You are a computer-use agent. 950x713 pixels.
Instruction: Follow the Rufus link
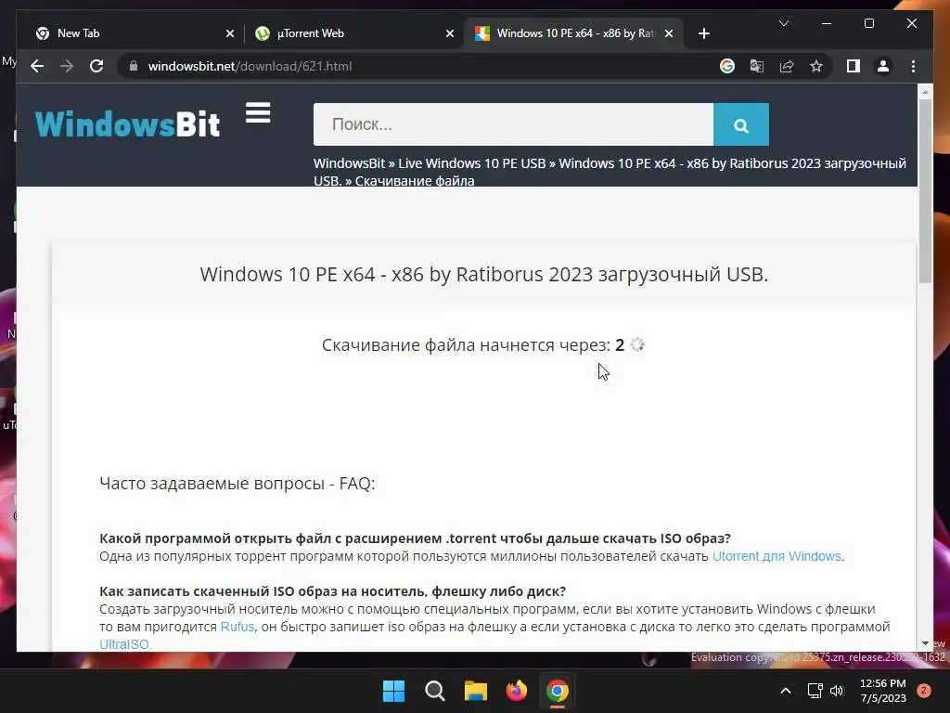pos(237,627)
